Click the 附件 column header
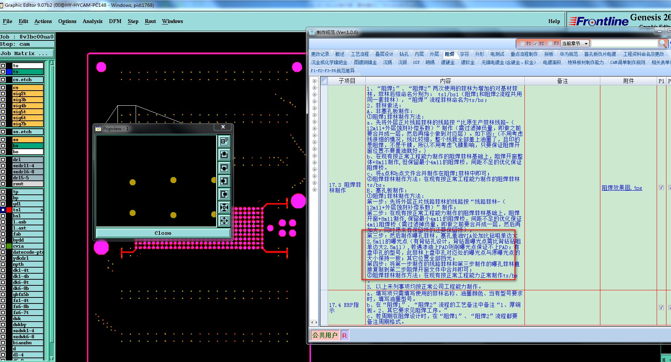This screenshot has width=671, height=362. [x=629, y=81]
